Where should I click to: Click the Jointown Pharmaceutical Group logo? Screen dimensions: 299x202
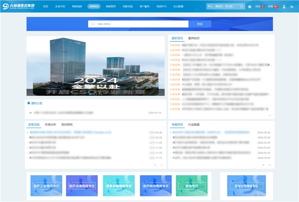pyautogui.click(x=18, y=6)
